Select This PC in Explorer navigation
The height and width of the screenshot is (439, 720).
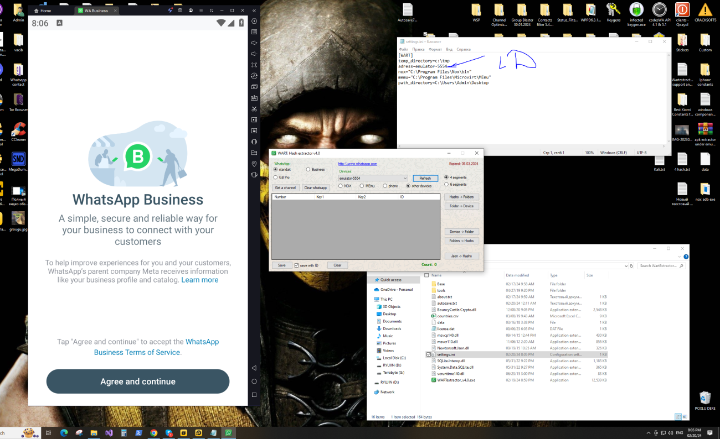tap(386, 299)
